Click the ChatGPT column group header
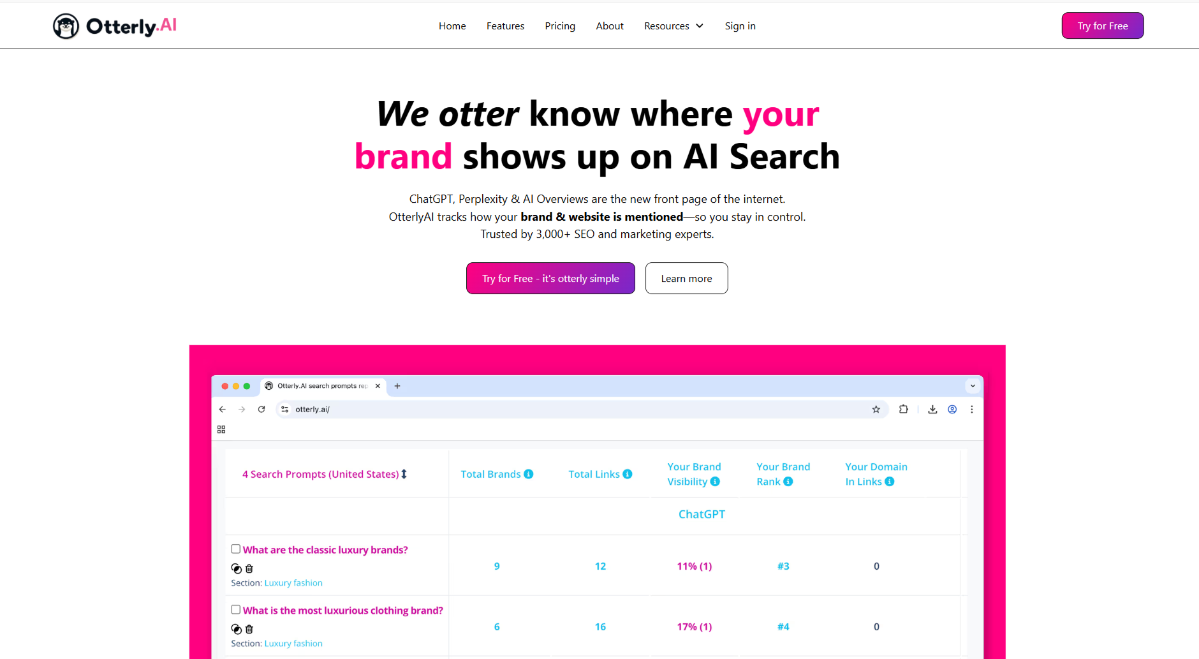The width and height of the screenshot is (1199, 659). point(702,514)
